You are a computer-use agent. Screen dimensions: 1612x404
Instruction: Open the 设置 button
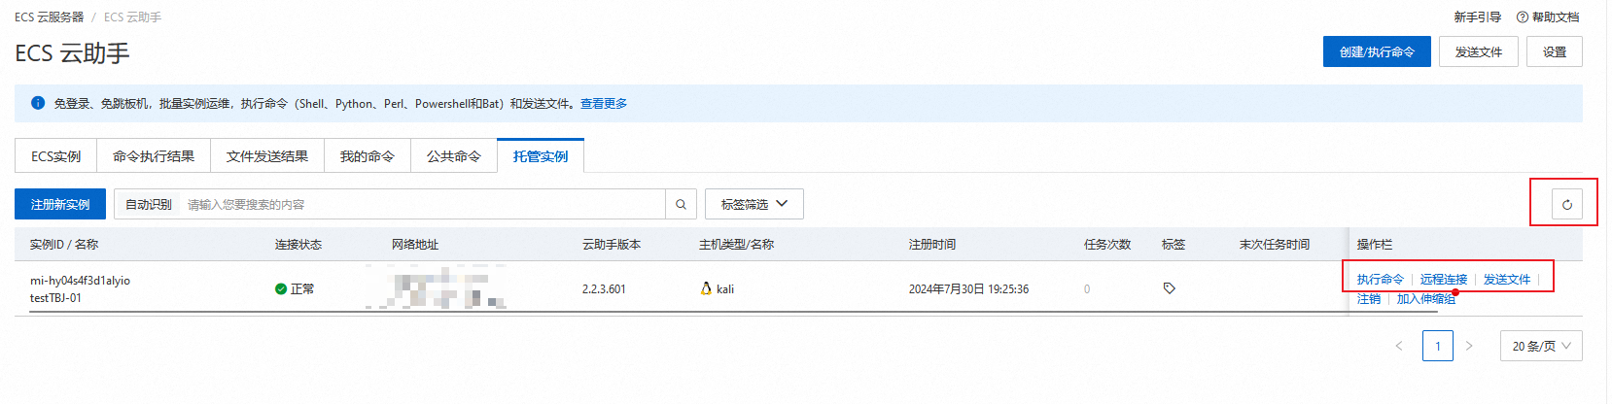coord(1555,51)
